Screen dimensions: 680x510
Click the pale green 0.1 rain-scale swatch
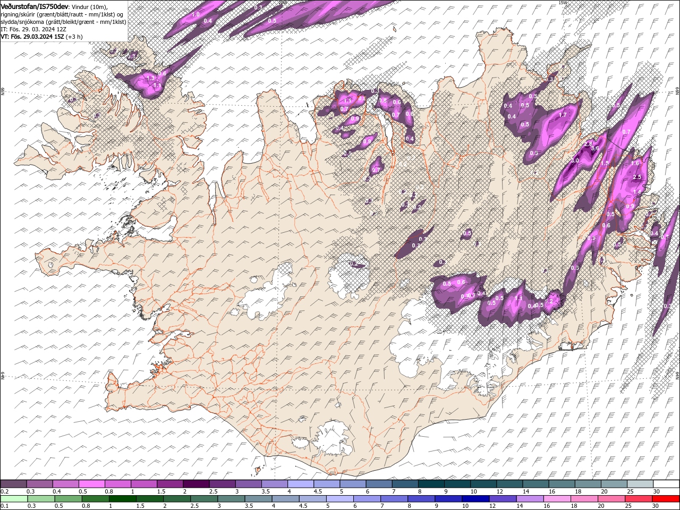(x=14, y=499)
